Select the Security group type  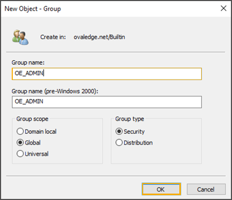click(x=130, y=132)
